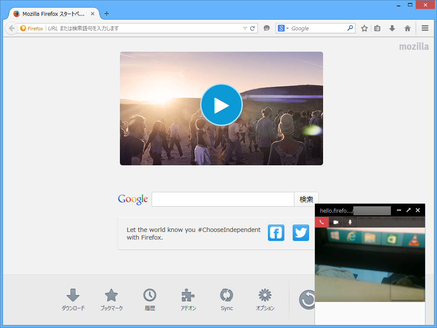Screen dimensions: 437x328
Task: Open the Google search engine selector
Action: pyautogui.click(x=283, y=28)
